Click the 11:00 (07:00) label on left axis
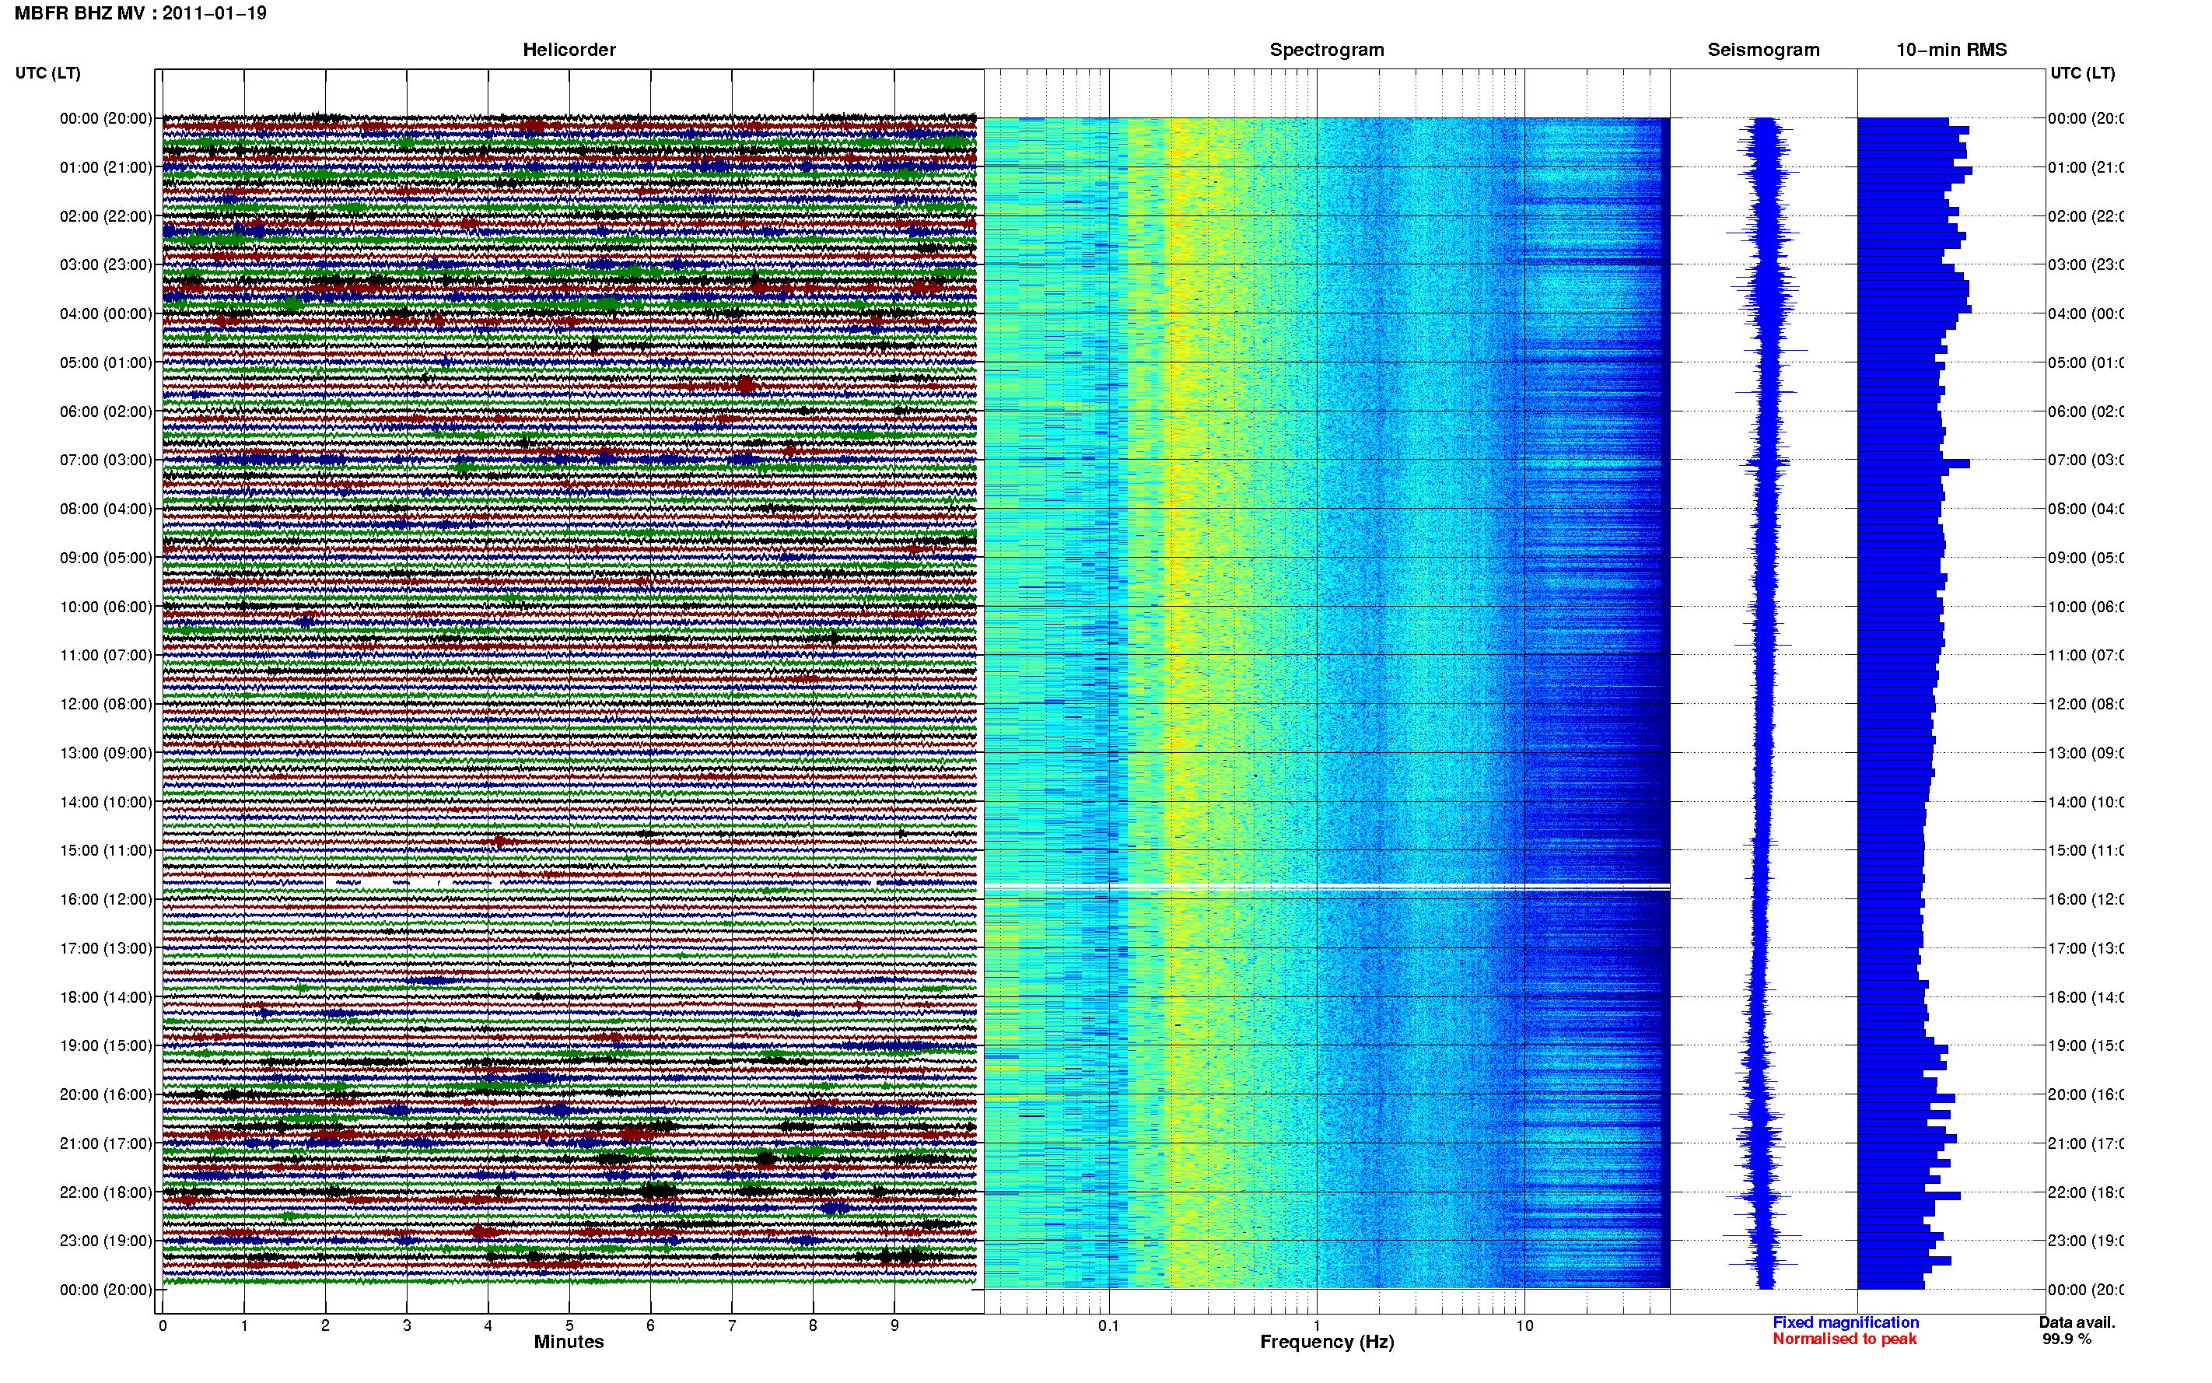The height and width of the screenshot is (1383, 2212). pyautogui.click(x=106, y=655)
